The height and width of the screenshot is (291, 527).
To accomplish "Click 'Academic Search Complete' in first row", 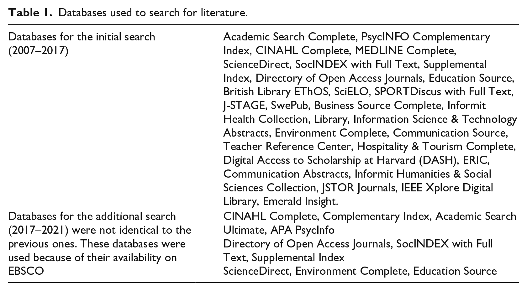I will [x=288, y=37].
